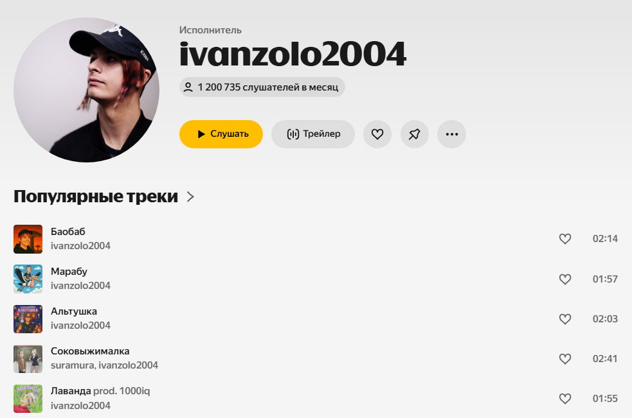Like the track Лаванда

(x=565, y=398)
